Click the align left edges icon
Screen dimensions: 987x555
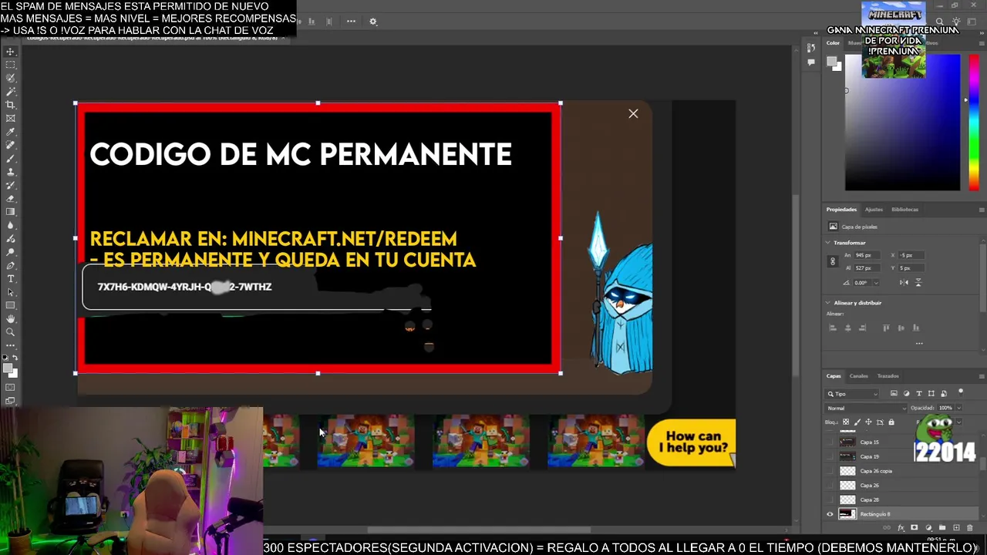(832, 328)
